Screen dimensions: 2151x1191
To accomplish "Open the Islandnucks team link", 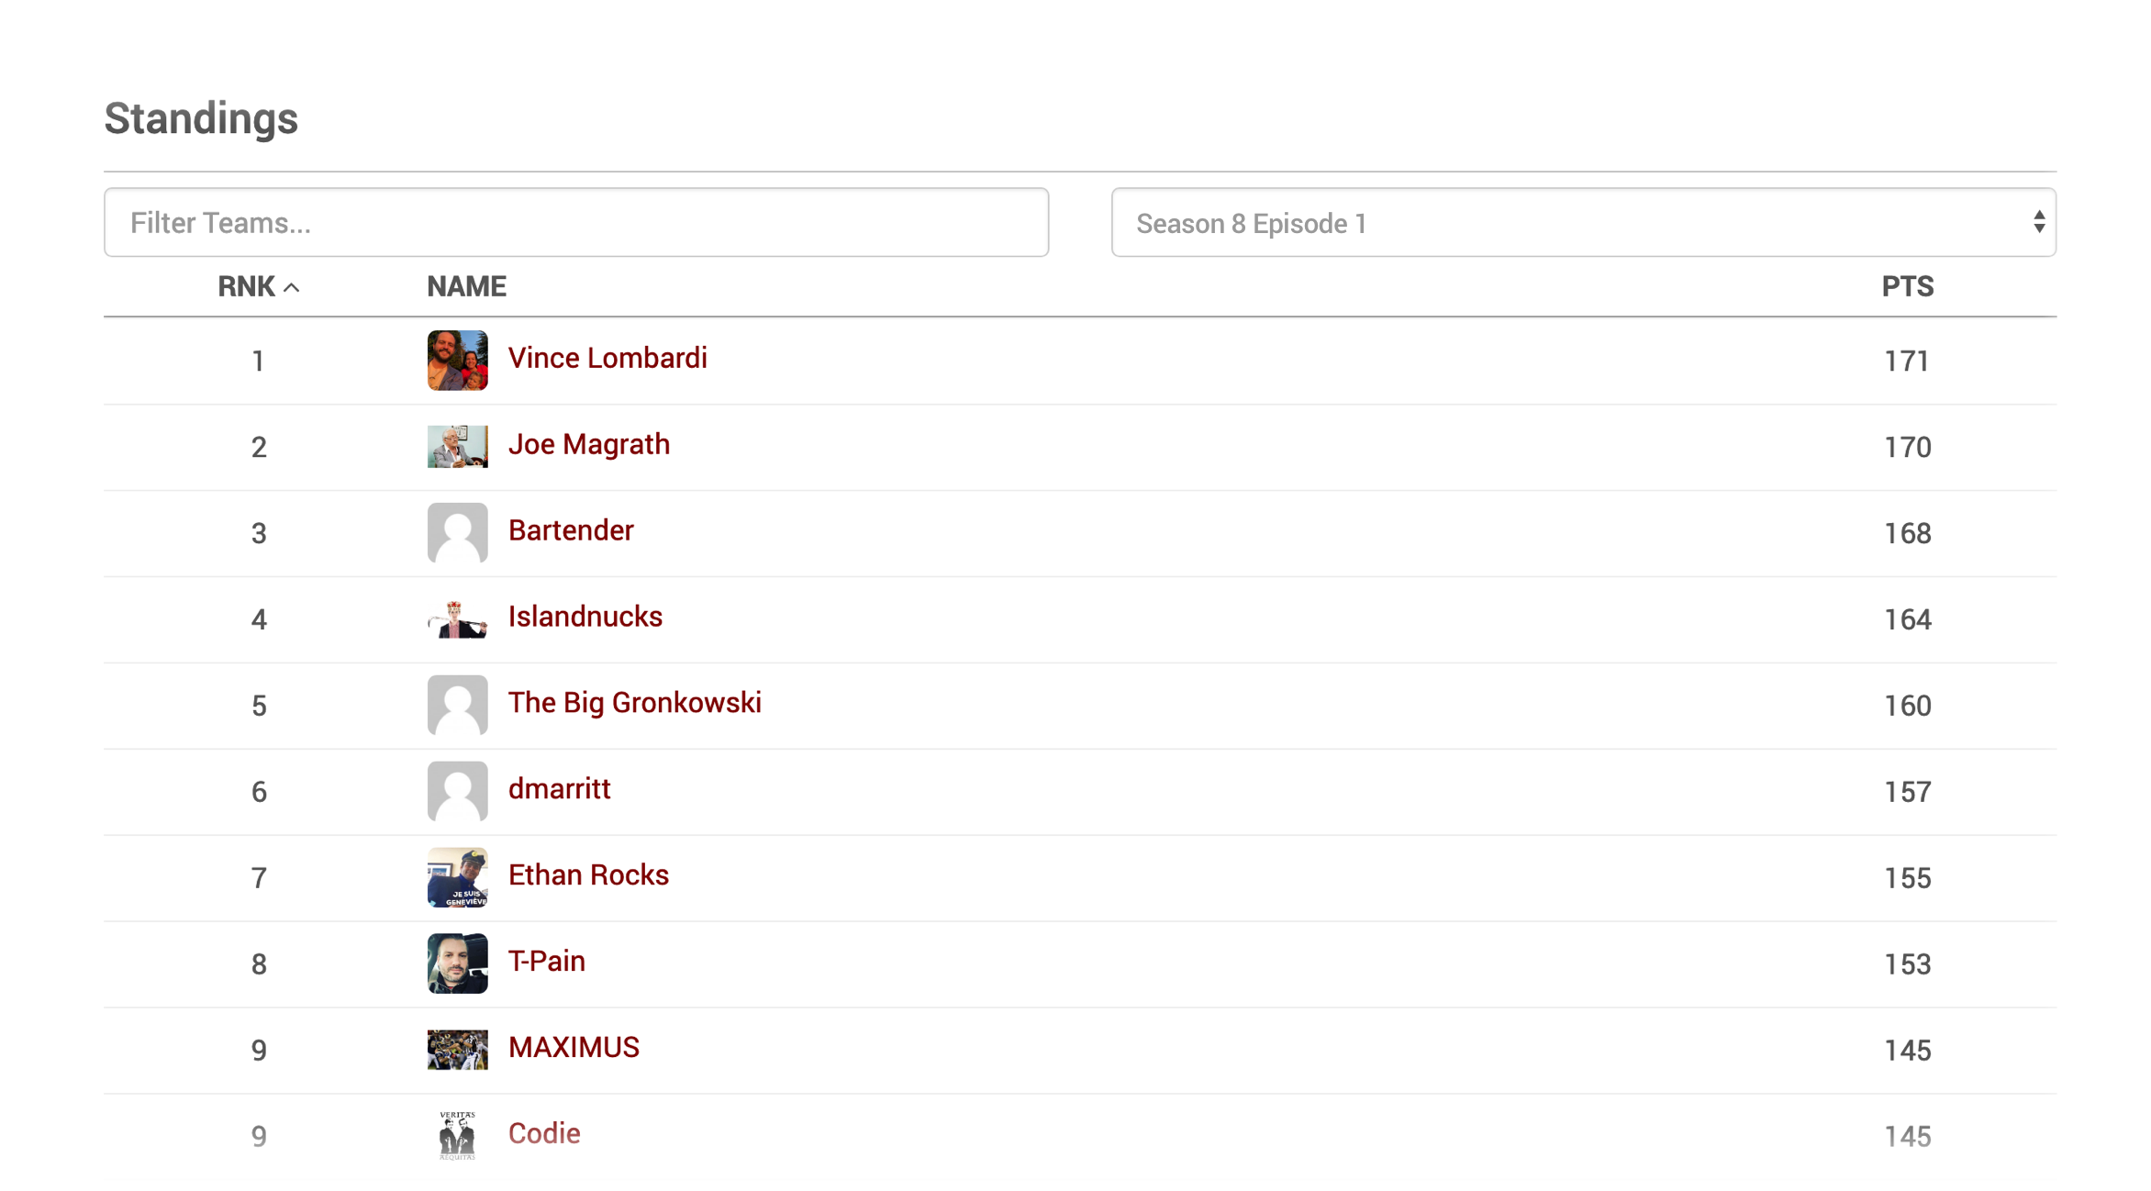I will 585,617.
